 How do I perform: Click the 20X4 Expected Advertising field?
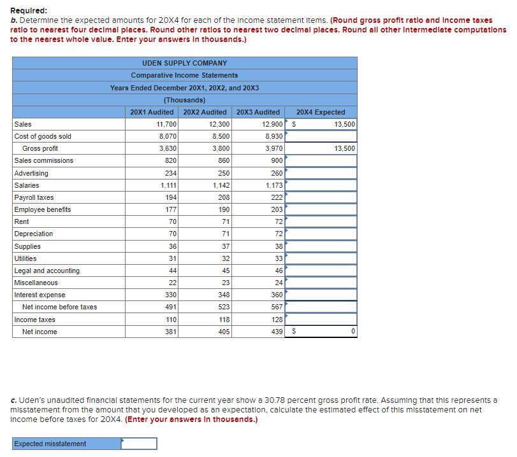click(321, 173)
